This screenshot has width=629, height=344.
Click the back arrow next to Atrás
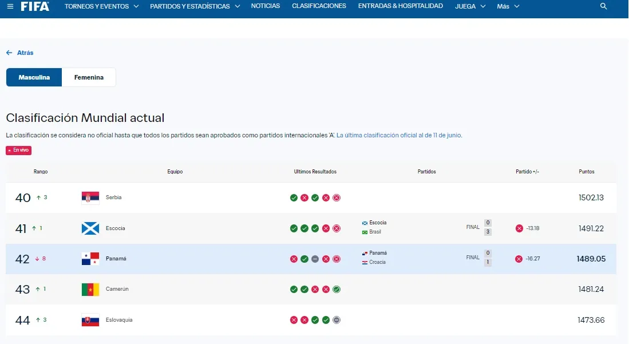coord(9,53)
